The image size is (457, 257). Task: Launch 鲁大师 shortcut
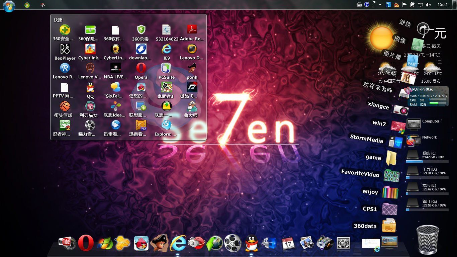click(192, 109)
